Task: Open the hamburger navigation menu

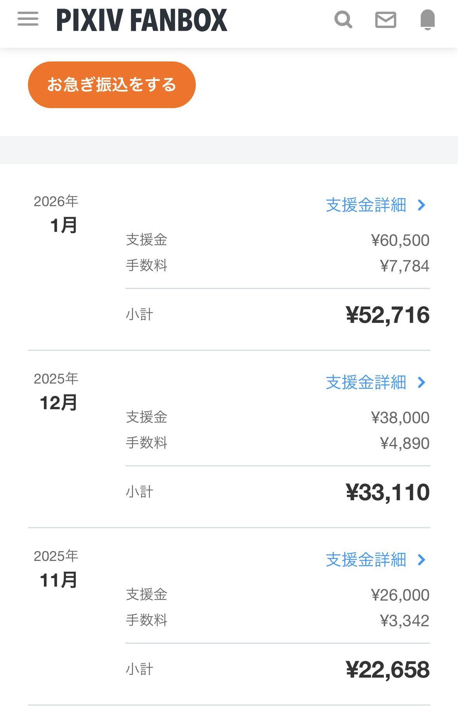Action: coord(28,19)
